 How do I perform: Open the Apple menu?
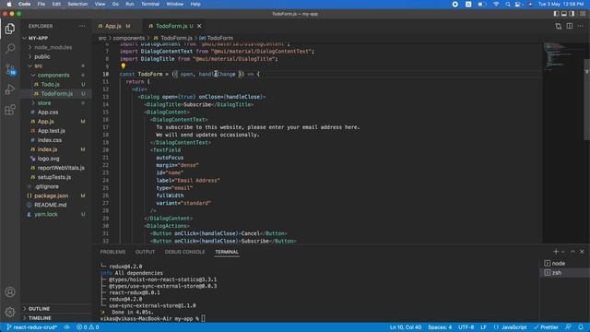point(9,4)
